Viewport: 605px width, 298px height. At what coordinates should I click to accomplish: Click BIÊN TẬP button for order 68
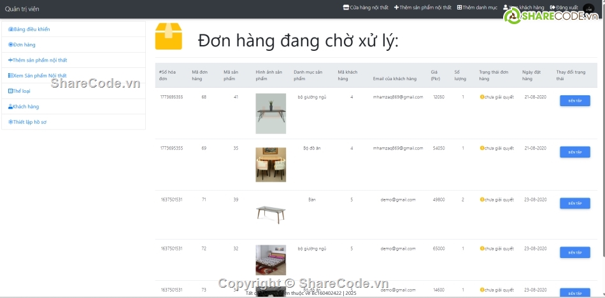click(x=575, y=101)
